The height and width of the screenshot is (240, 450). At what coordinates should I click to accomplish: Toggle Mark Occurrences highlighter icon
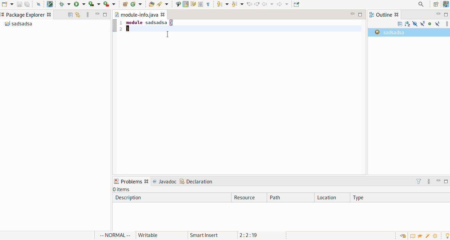click(186, 4)
